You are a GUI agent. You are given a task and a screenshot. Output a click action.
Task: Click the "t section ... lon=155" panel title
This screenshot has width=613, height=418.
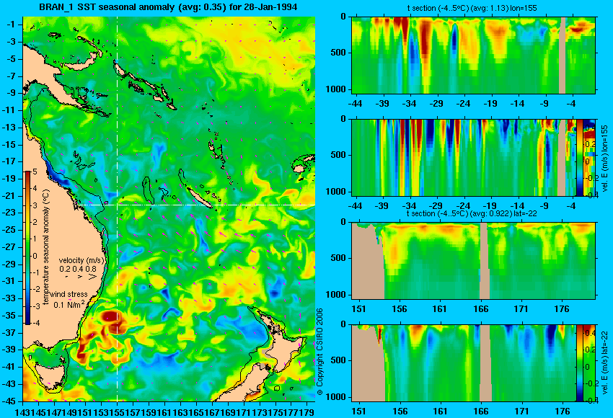pos(472,8)
